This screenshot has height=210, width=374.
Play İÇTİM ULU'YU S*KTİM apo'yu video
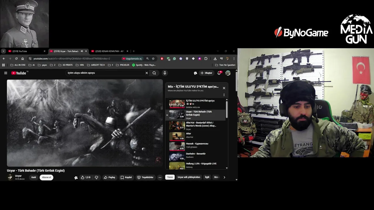point(196,104)
